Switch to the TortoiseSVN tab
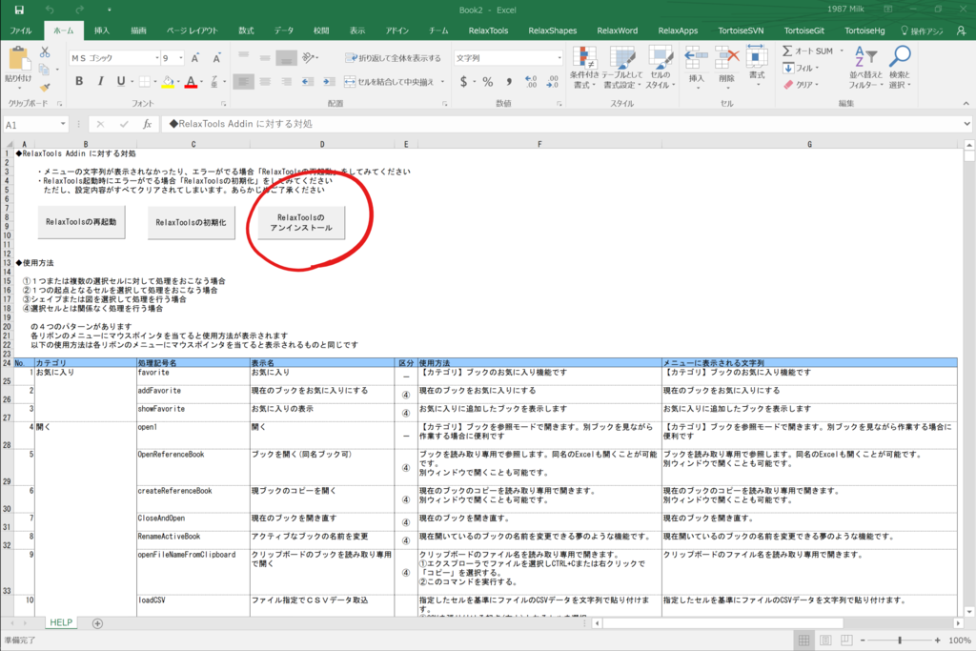 click(x=741, y=31)
